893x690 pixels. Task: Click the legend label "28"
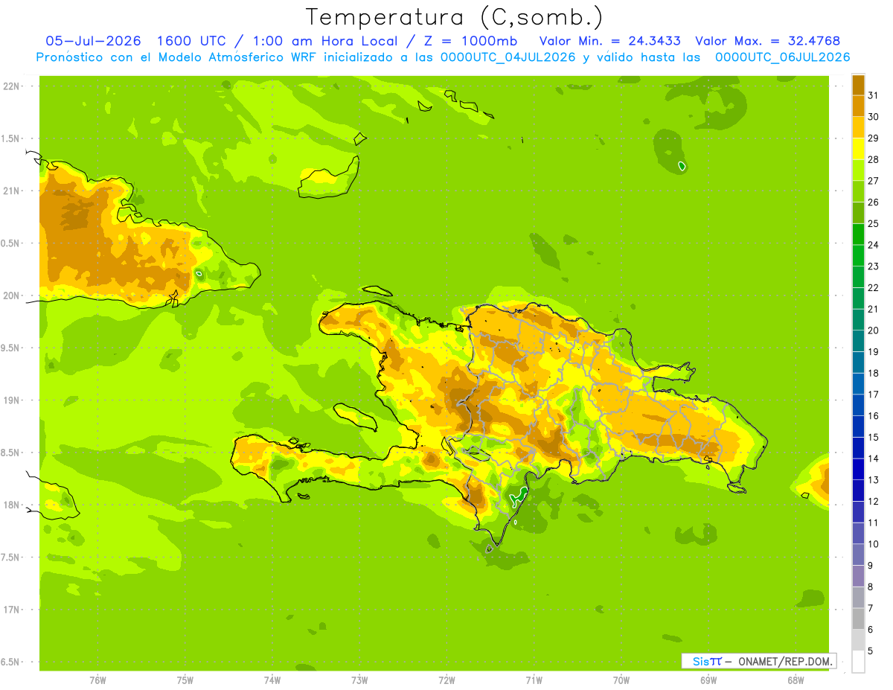tap(873, 159)
